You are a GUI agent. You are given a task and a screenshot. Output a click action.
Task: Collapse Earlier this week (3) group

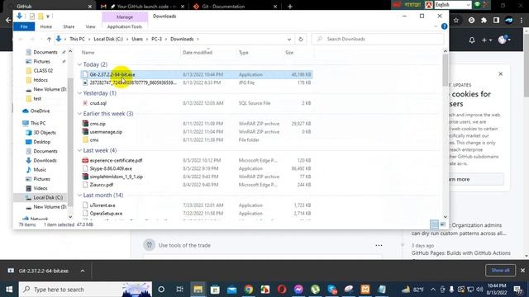click(x=79, y=114)
